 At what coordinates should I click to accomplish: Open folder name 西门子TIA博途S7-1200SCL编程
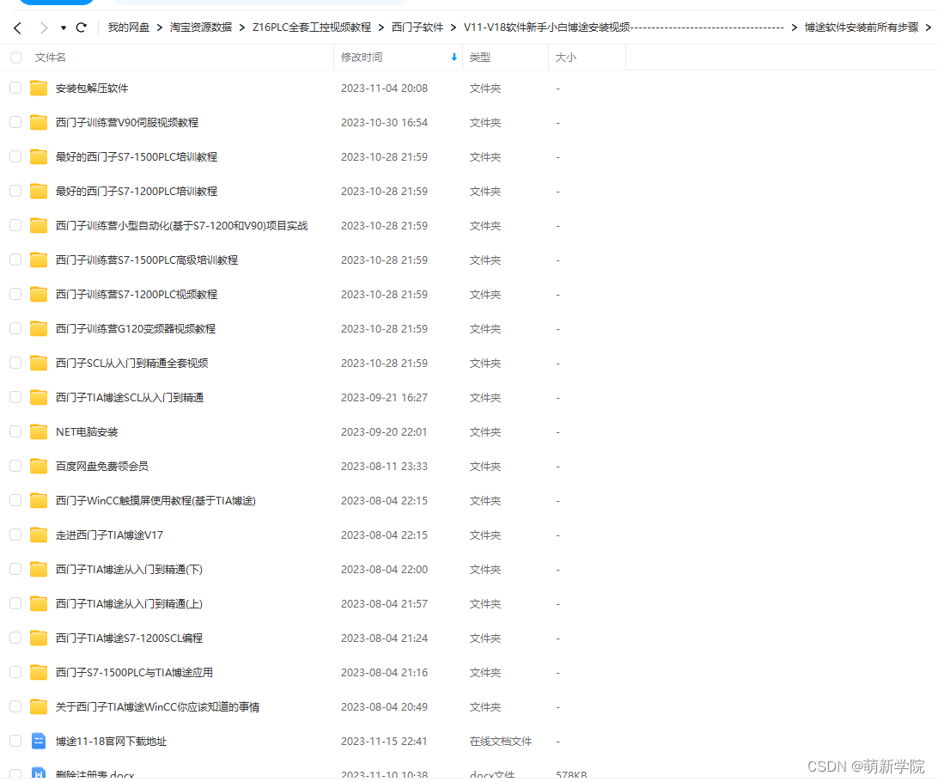point(129,638)
